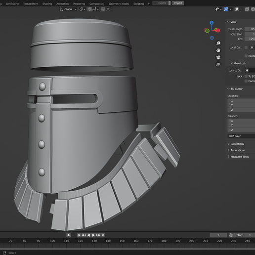255x255 pixels.
Task: Open the XYZ Euler rotation mode dropdown
Action: tap(241, 136)
